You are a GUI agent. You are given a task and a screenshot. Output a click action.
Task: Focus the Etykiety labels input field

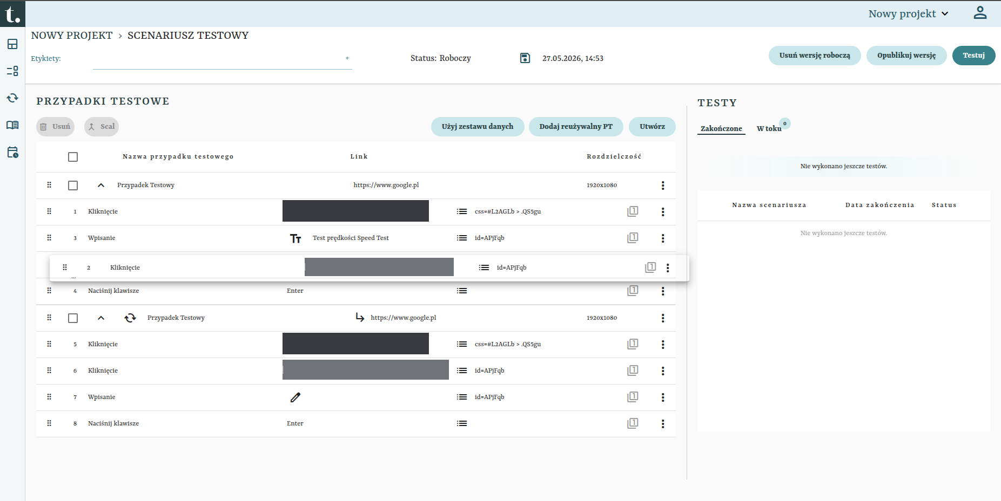[x=222, y=59]
